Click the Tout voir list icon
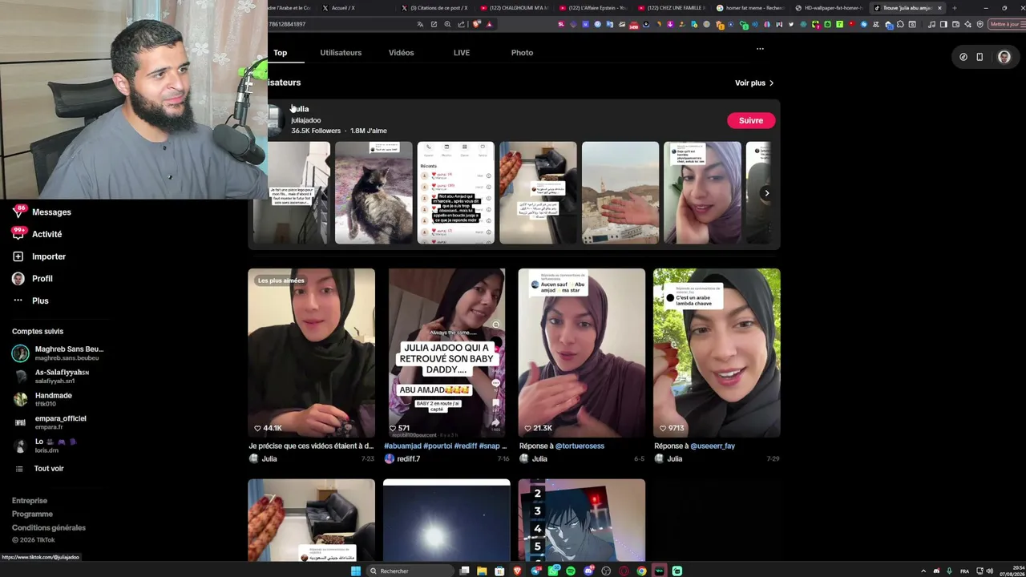Image resolution: width=1026 pixels, height=577 pixels. [20, 469]
